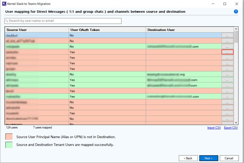Focus the search by user name or email field

point(63,21)
